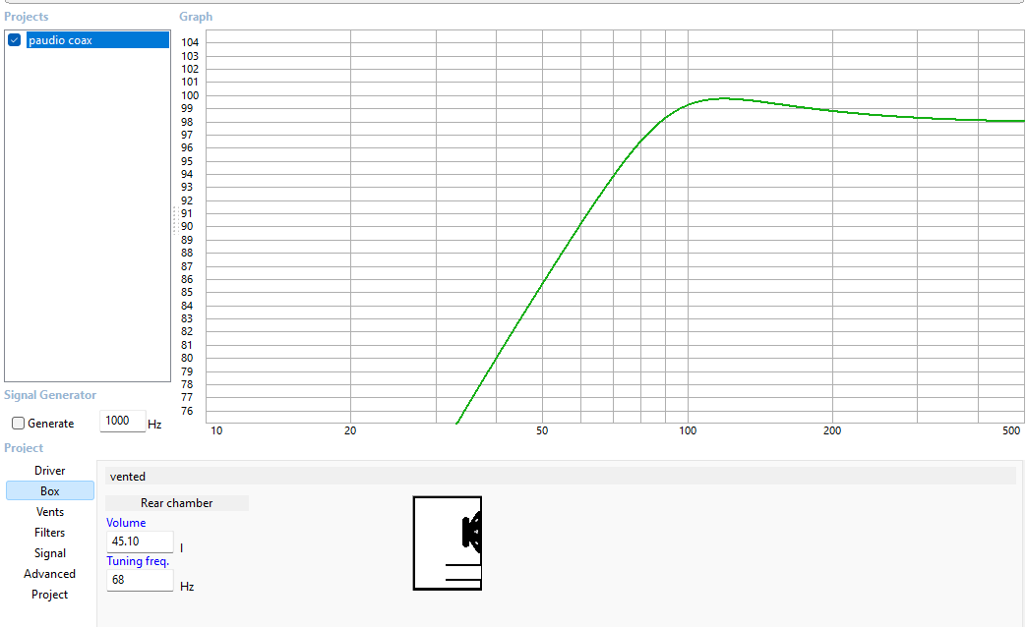The height and width of the screenshot is (627, 1027).
Task: Click the vented box type header
Action: pos(561,477)
